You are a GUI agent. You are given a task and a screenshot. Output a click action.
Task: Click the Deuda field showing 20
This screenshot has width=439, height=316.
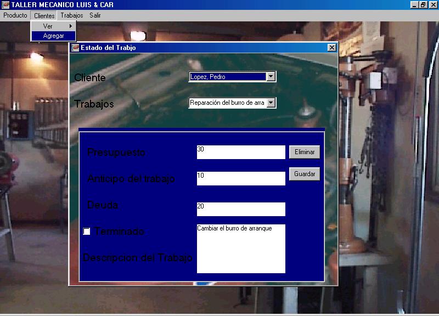pyautogui.click(x=241, y=209)
